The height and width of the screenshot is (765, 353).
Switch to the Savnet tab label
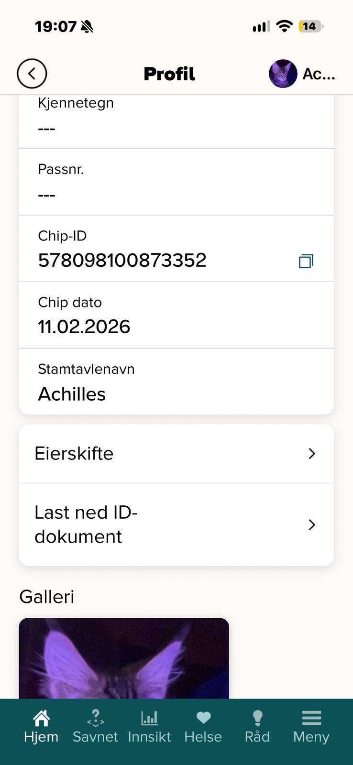(95, 737)
